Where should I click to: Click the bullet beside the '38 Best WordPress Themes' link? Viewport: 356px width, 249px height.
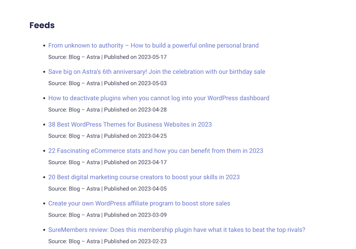[44, 124]
